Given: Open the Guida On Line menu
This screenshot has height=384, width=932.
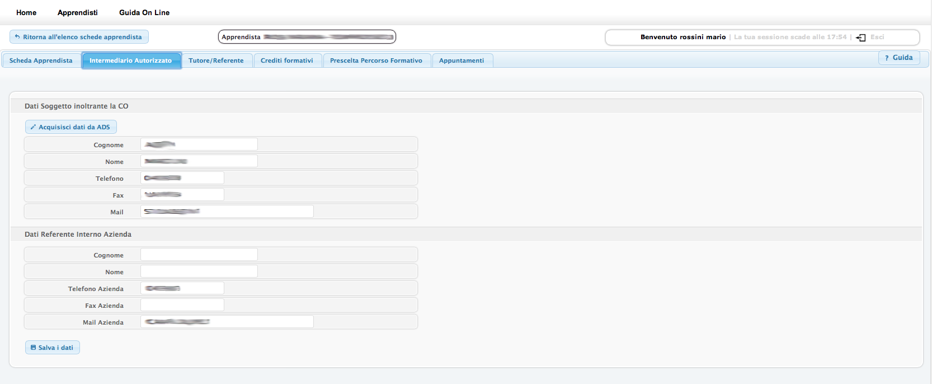Looking at the screenshot, I should click(x=144, y=12).
